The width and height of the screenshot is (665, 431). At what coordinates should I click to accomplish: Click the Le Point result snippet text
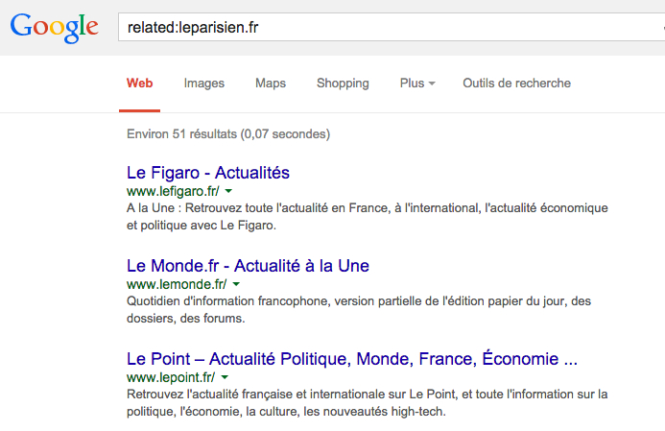point(368,402)
